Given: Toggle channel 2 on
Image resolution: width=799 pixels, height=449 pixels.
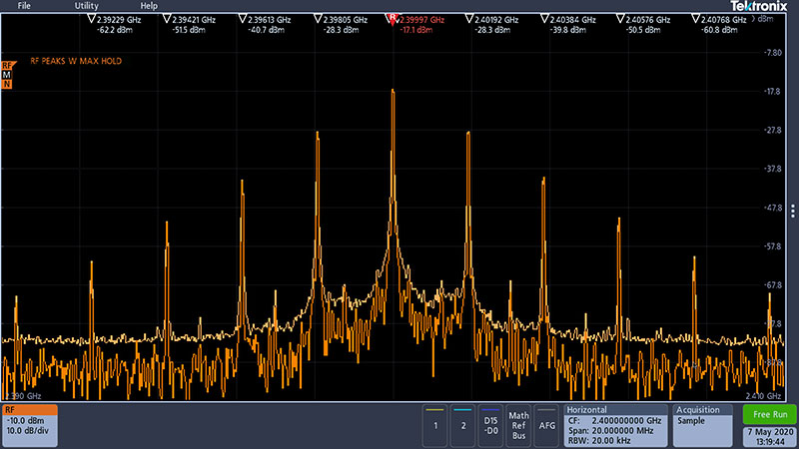Looking at the screenshot, I should pos(462,425).
